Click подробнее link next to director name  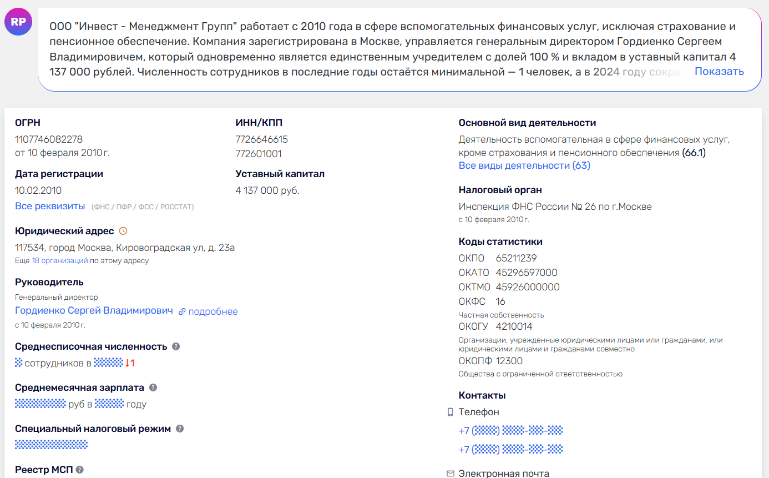(213, 311)
